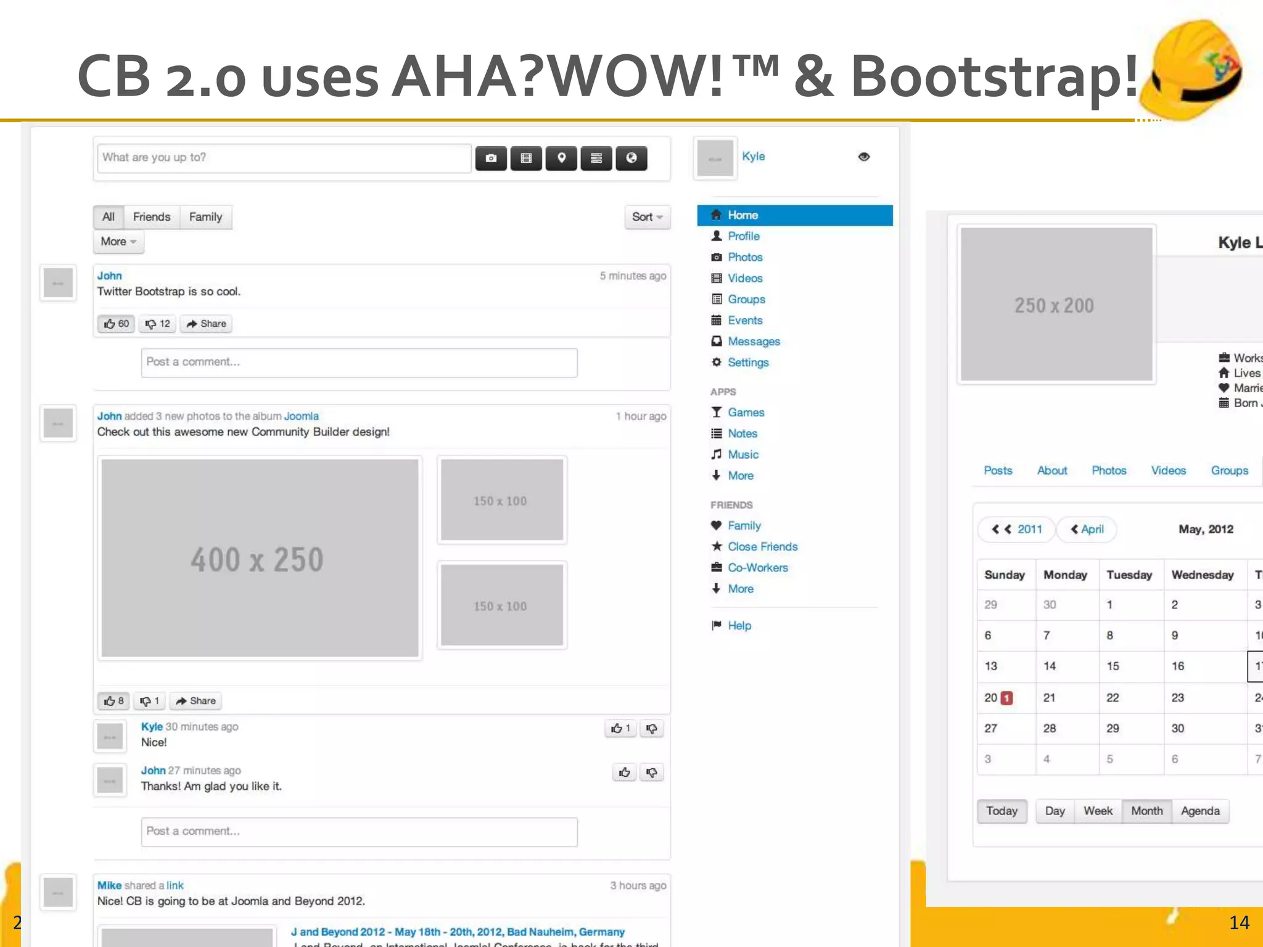Click comment box under Twitter Bootstrap post
The width and height of the screenshot is (1263, 947).
point(359,363)
